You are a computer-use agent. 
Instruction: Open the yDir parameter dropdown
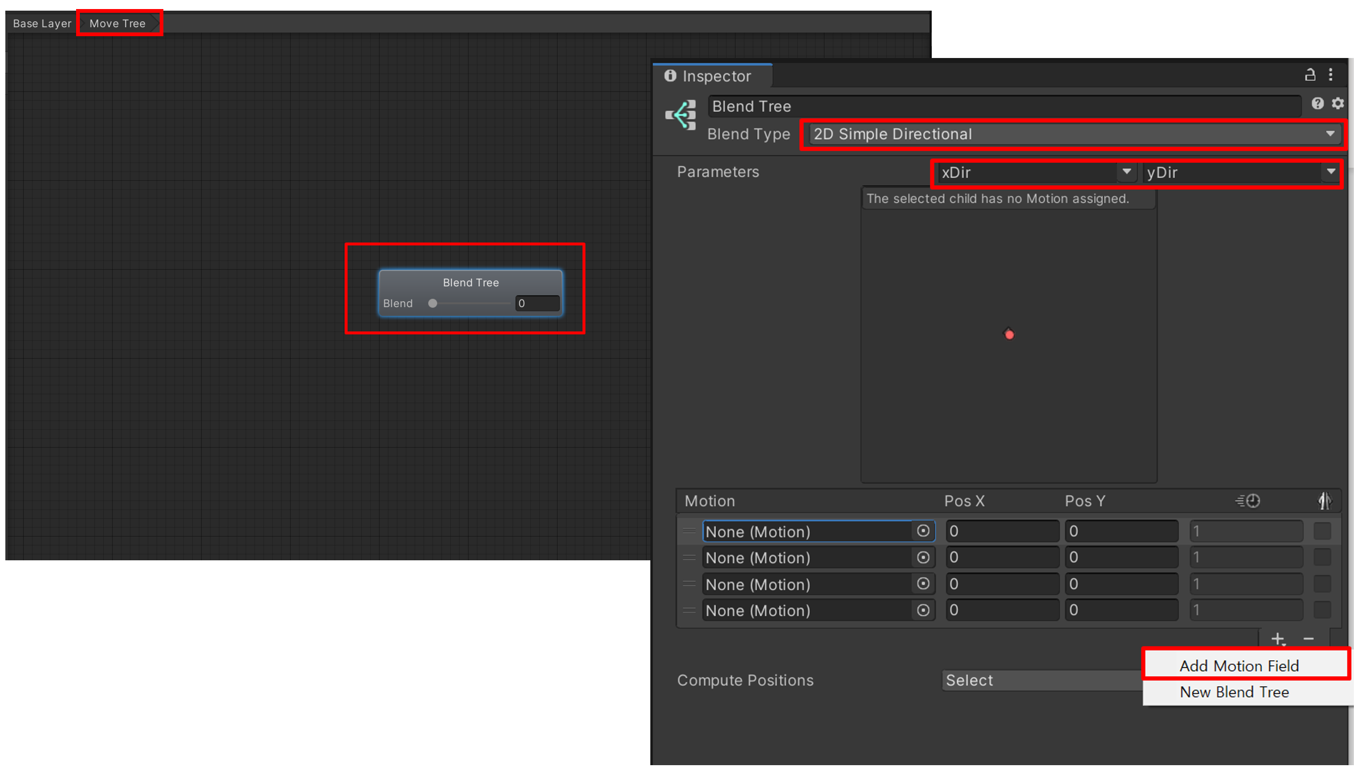click(1241, 172)
